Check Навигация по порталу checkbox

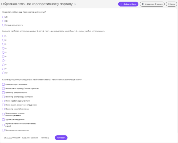pyautogui.click(x=3, y=88)
